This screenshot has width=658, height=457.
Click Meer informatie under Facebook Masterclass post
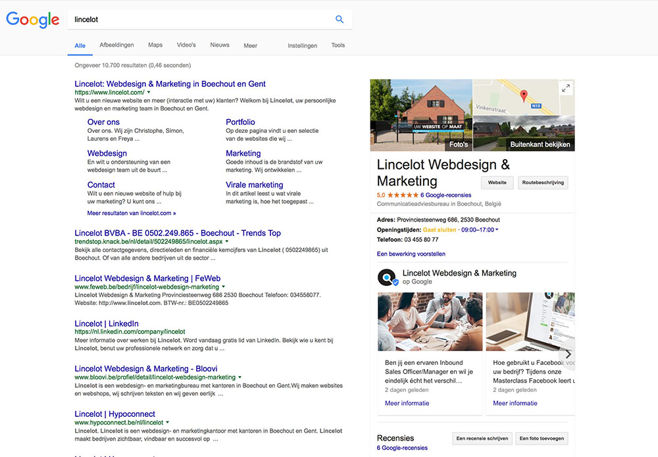coord(515,403)
